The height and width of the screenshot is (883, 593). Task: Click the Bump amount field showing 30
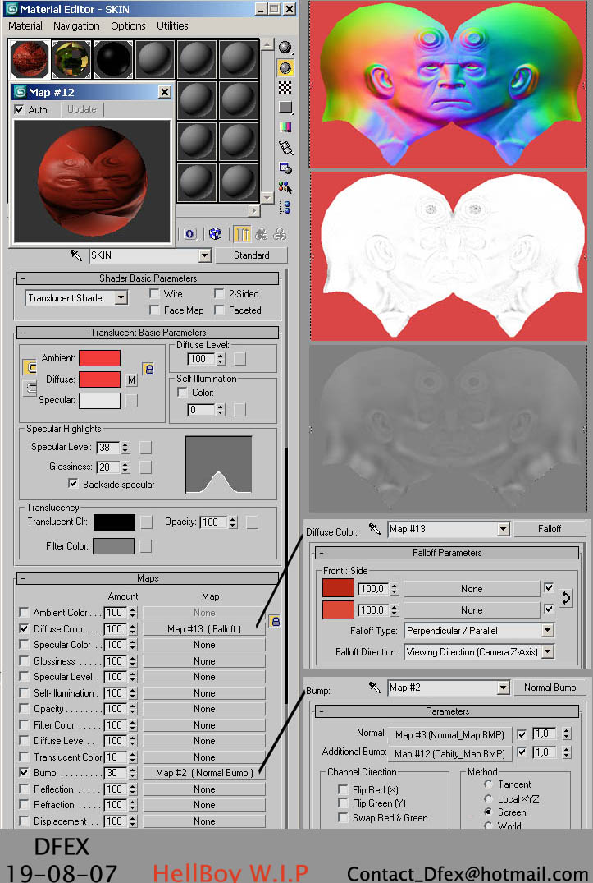[116, 773]
